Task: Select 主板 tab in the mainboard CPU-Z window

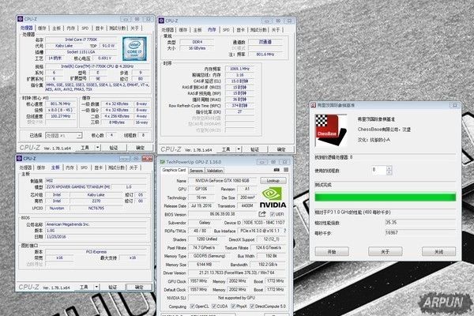Action: pos(55,167)
